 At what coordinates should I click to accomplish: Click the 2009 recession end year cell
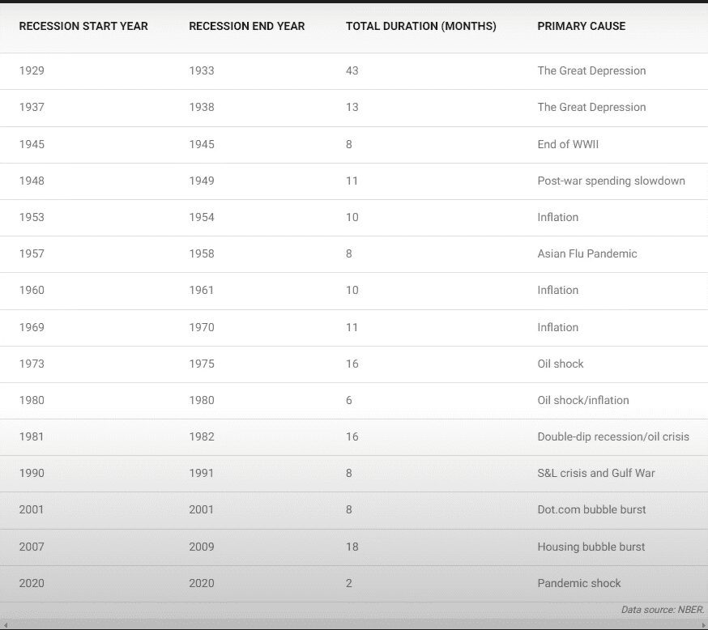202,547
